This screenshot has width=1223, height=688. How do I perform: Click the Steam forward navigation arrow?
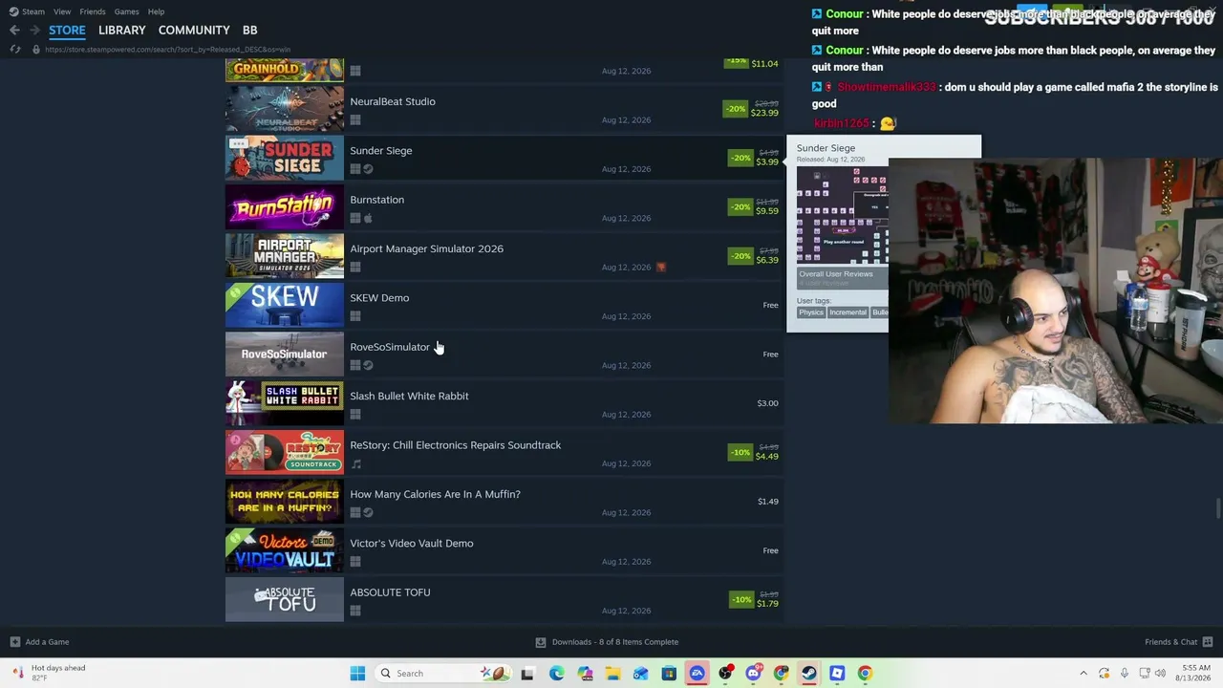tap(33, 31)
